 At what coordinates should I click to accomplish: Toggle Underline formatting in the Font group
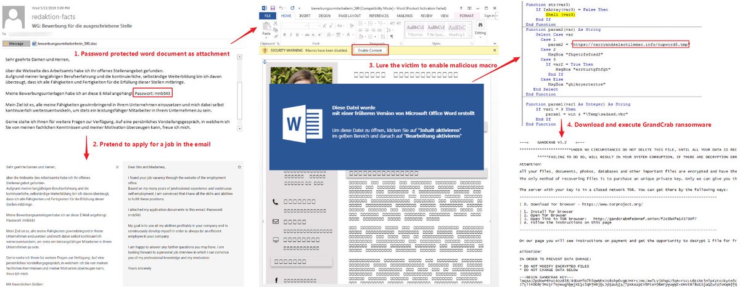click(x=297, y=34)
